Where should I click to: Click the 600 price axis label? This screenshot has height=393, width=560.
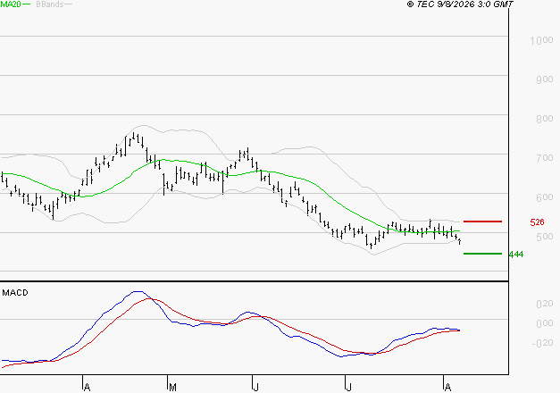pos(544,197)
